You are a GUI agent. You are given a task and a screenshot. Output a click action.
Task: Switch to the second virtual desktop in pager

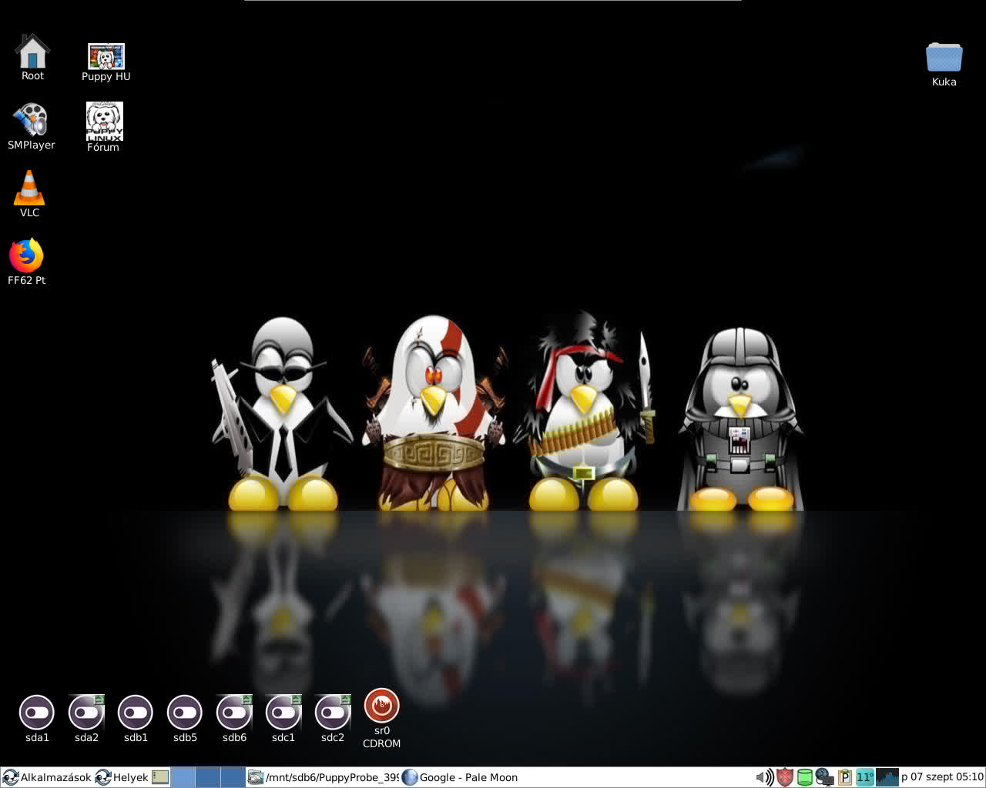208,777
